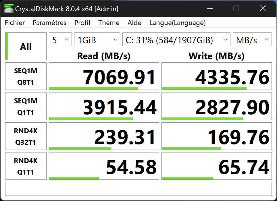Run the SEQ1M Q1T1 test

[26, 106]
